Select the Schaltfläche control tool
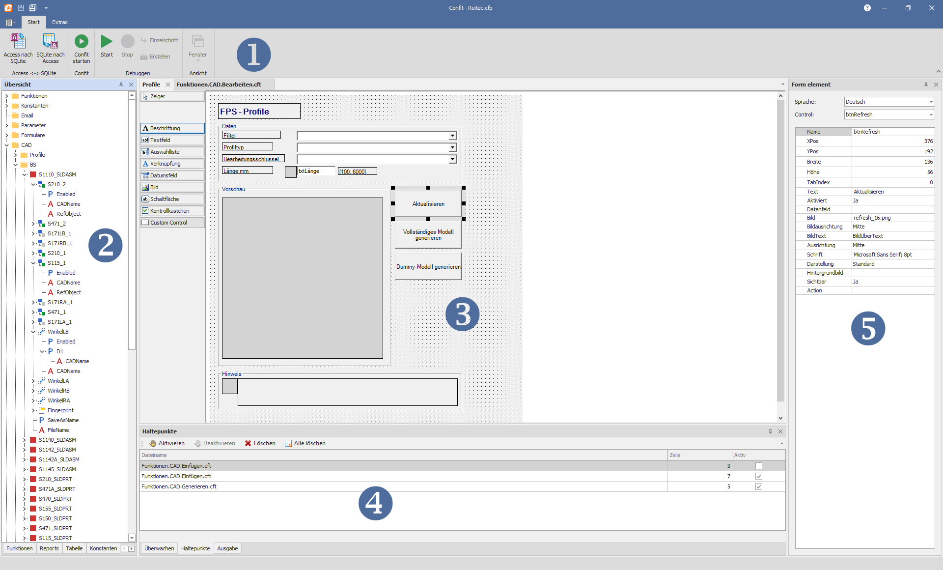The image size is (943, 570). click(x=172, y=199)
